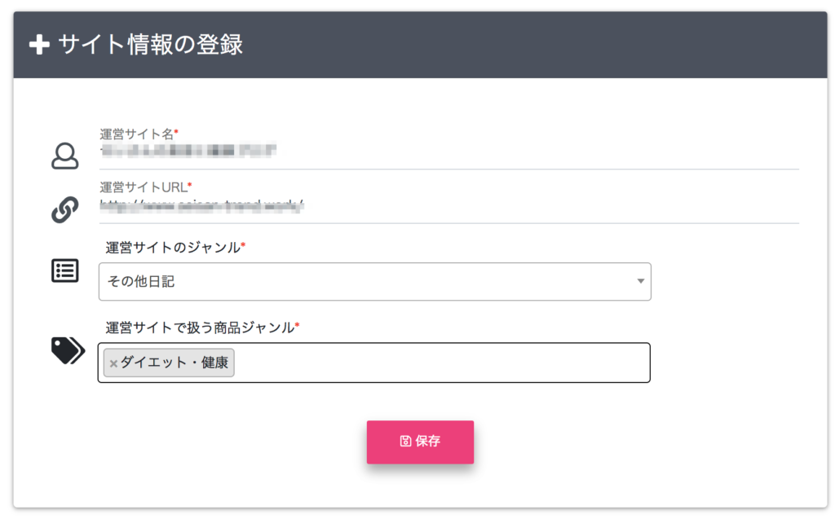
Task: Click the 運営サイトで扱う商品ジャンル label
Action: [200, 328]
